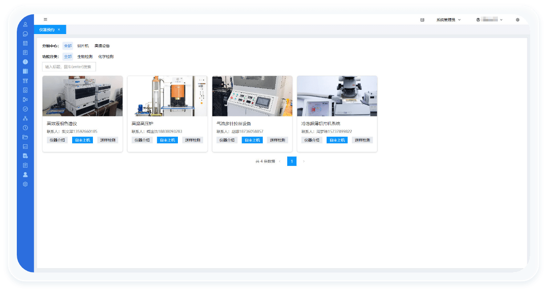Image resolution: width=547 pixels, height=292 pixels.
Task: Click 送样检测 for 冷冻超薄切片机系统
Action: coord(362,140)
